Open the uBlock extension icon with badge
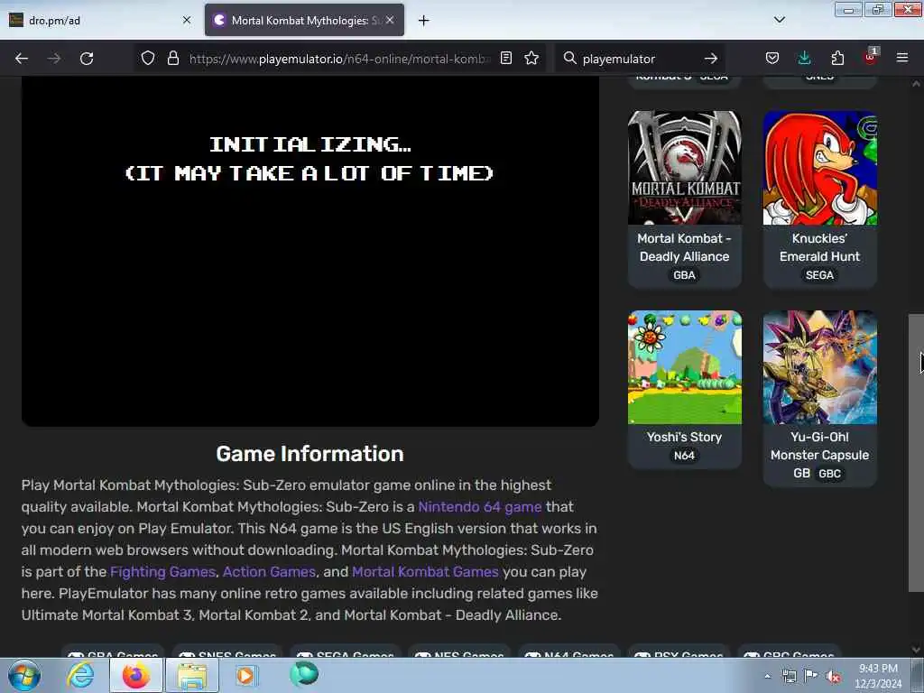The image size is (924, 693). click(x=871, y=57)
